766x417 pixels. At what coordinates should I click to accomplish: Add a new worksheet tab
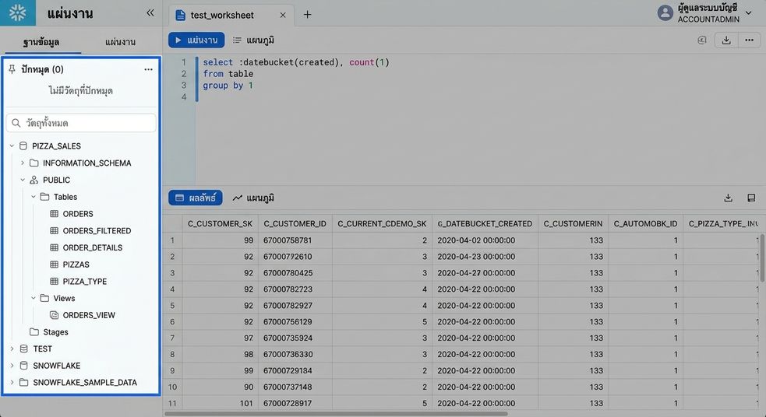307,15
